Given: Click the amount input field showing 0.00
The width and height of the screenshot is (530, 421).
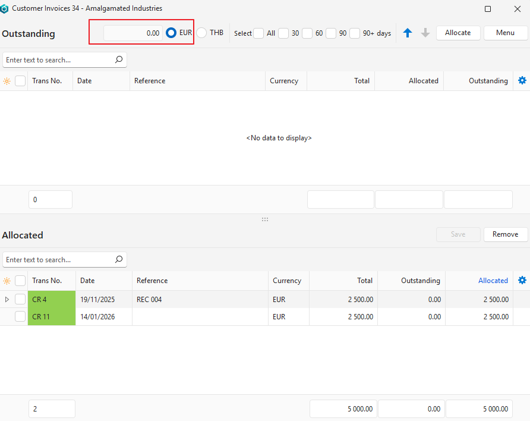Looking at the screenshot, I should (132, 33).
